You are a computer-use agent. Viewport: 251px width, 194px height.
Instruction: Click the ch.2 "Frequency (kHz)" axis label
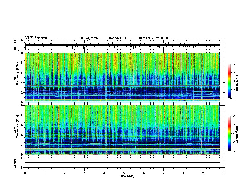(x=17, y=126)
